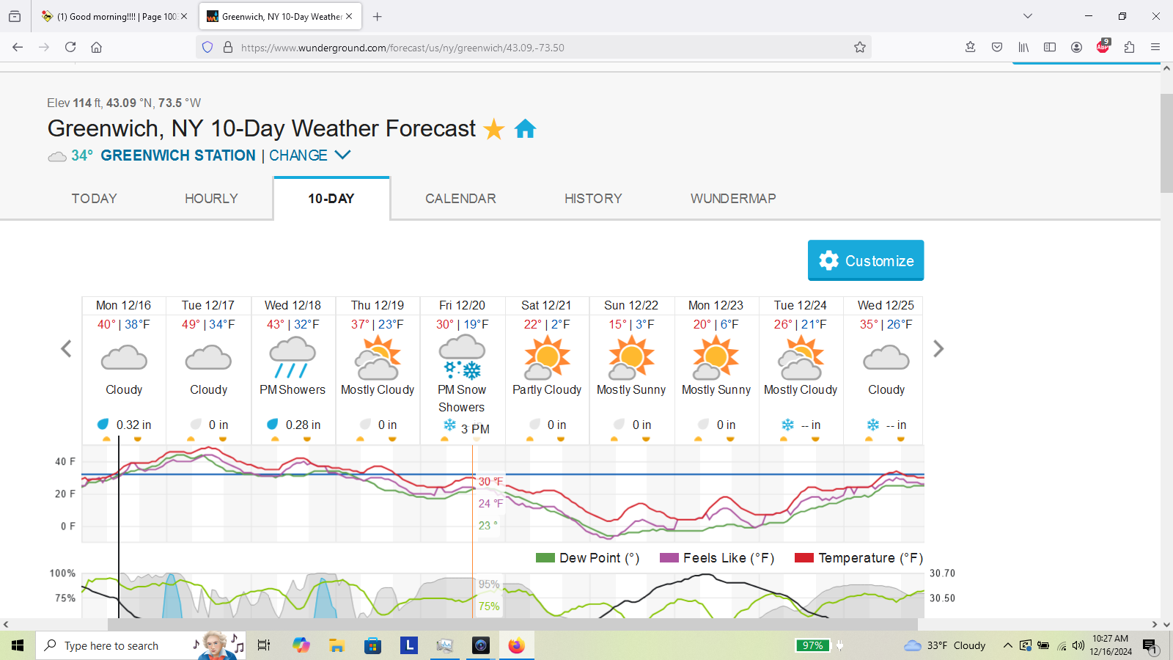Click the gold favorite star icon
The width and height of the screenshot is (1173, 660).
[x=494, y=129]
